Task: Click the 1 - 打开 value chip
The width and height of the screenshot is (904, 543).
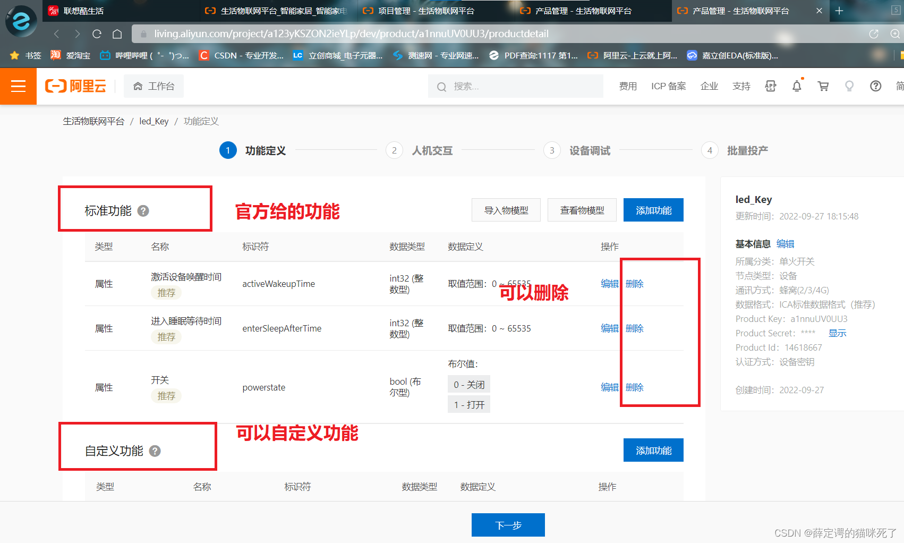Action: (469, 404)
